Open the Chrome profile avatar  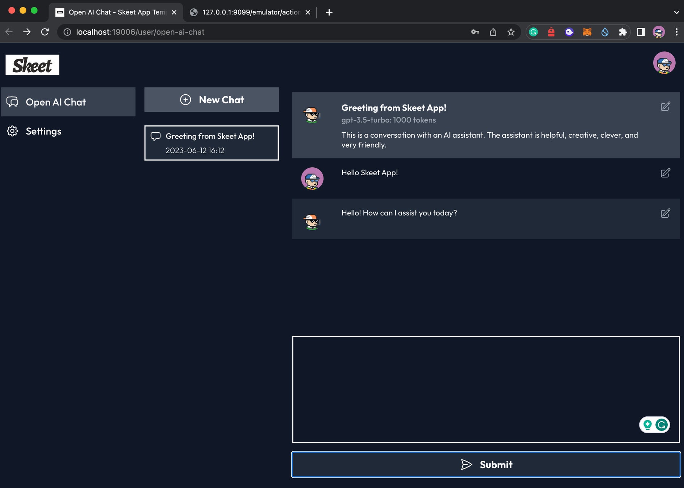pos(659,32)
